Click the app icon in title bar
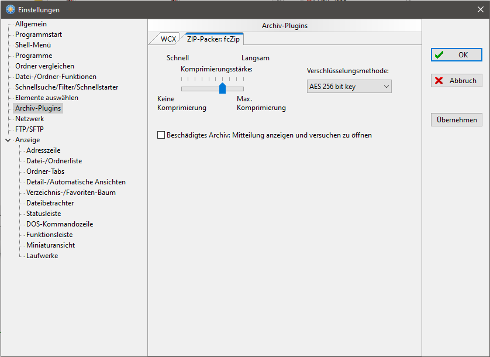 [x=10, y=9]
